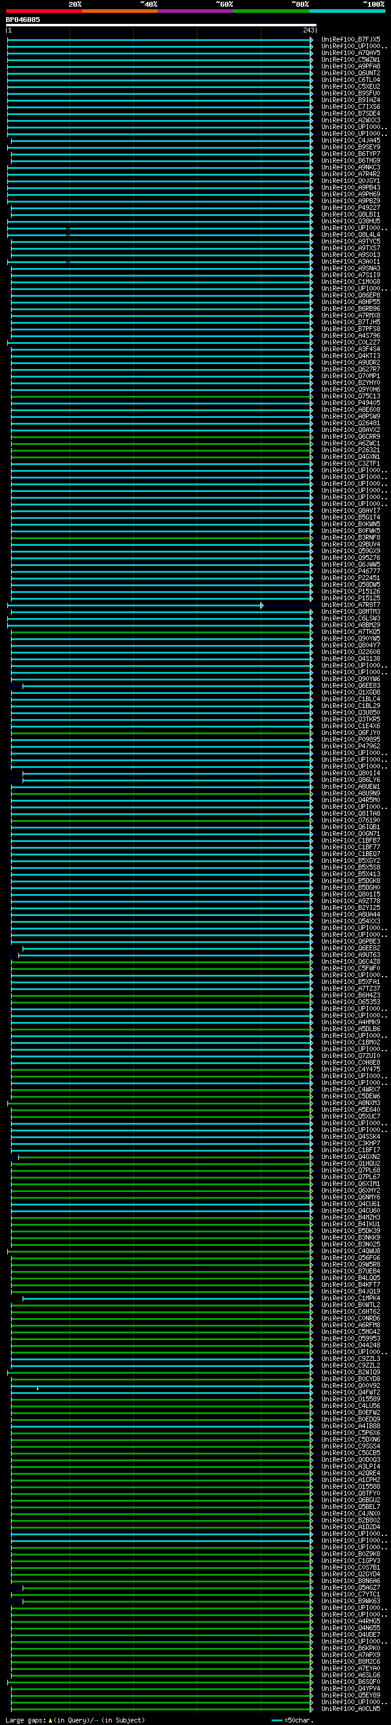The image size is (391, 1725).
Task: Click label UniRef100_C7YTC1
Action: [351, 1595]
